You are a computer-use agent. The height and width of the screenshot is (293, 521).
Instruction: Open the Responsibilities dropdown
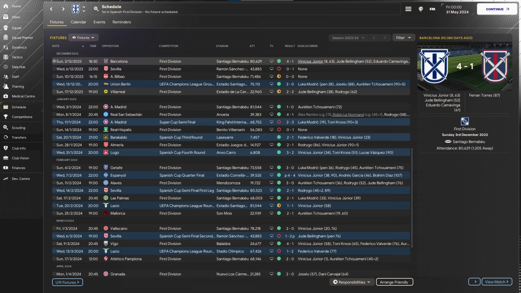352,282
